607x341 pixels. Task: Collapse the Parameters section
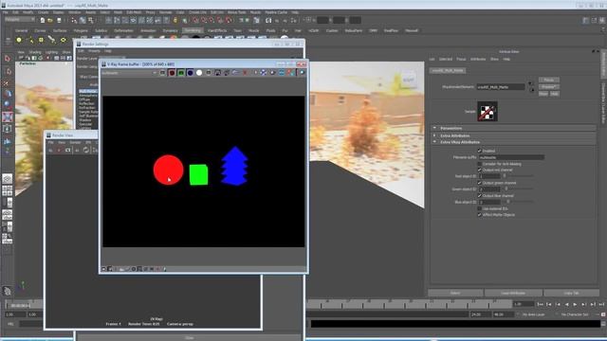[x=434, y=128]
